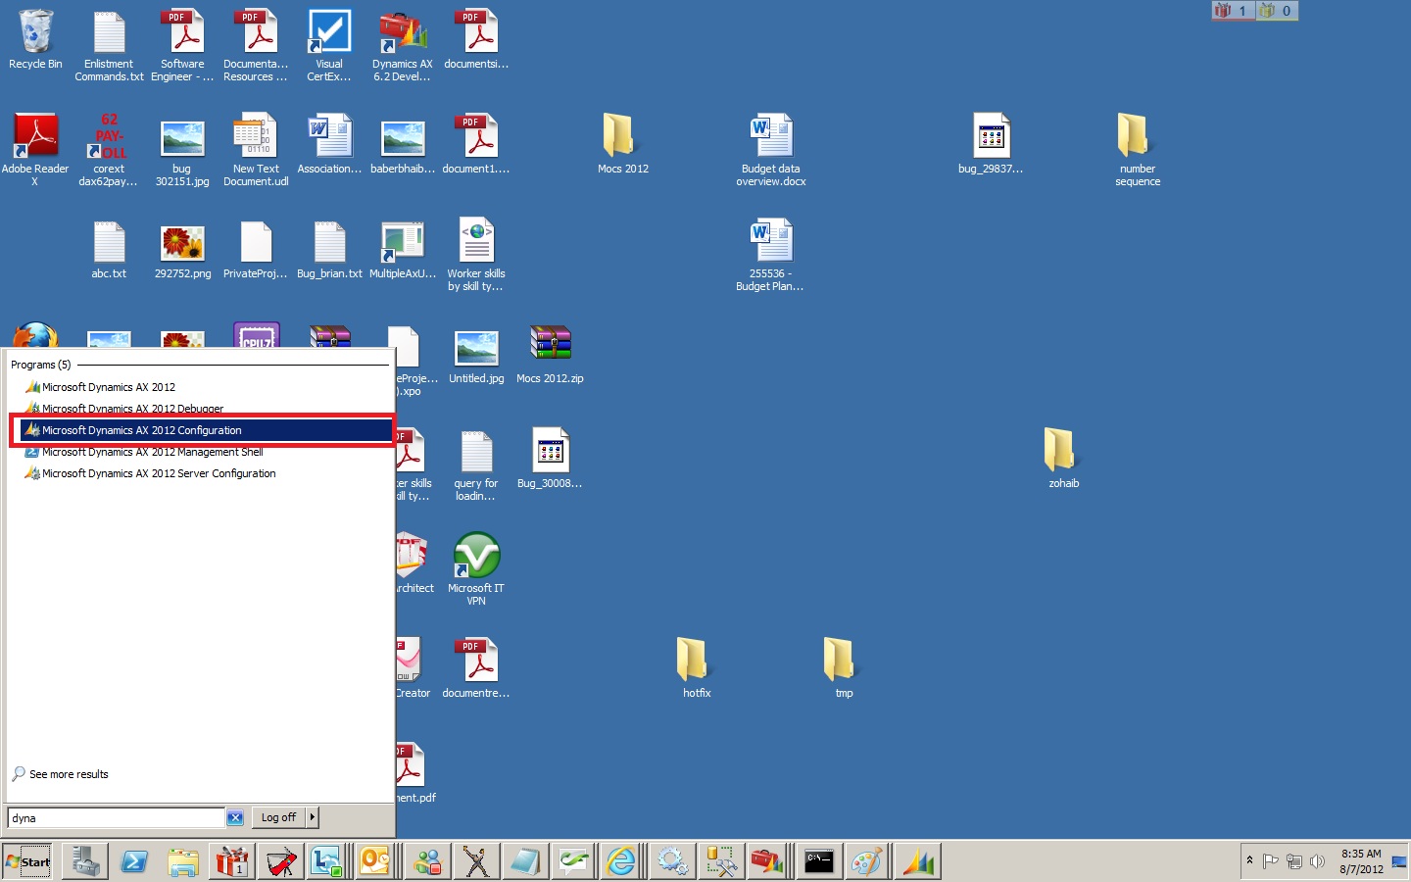Click the volume icon in the tray
1411x882 pixels.
pyautogui.click(x=1317, y=861)
